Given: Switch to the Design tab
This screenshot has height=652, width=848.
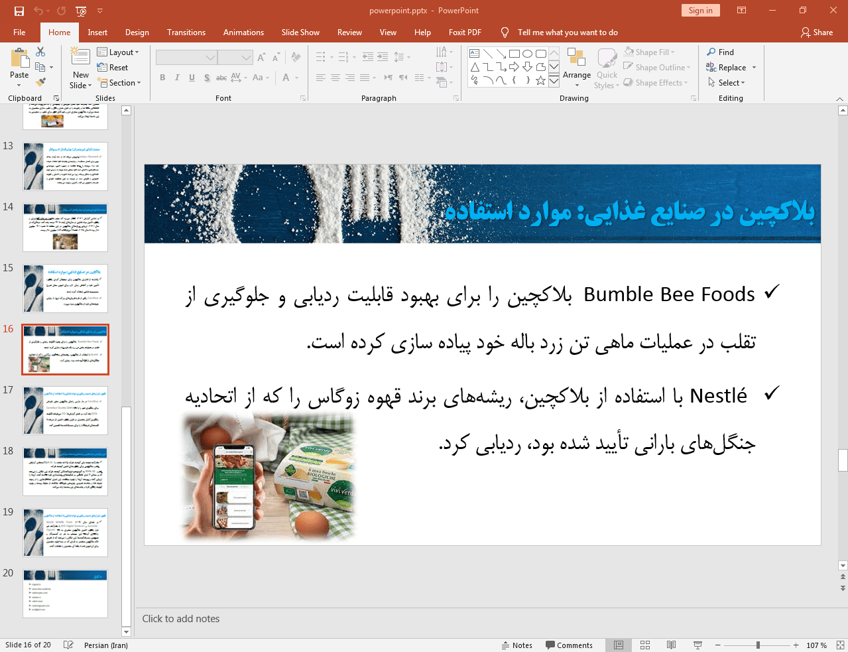Looking at the screenshot, I should (137, 33).
